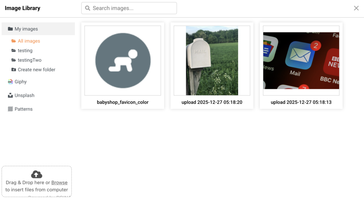Click the Unsplash logo icon
Viewport: 364px width, 201px height.
point(10,95)
